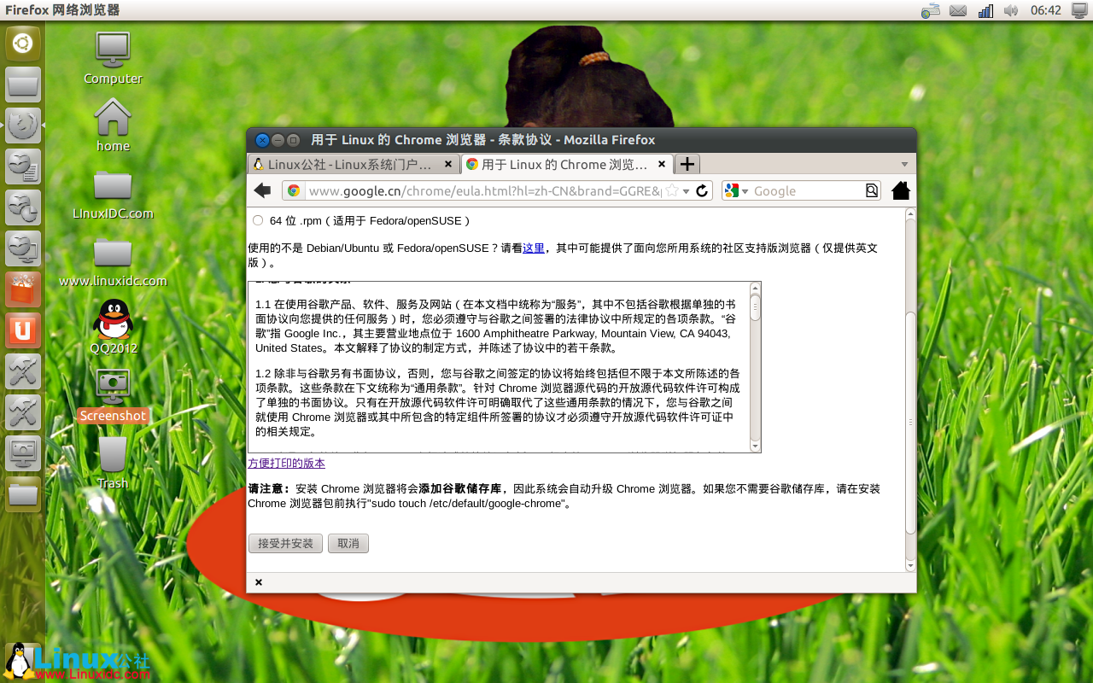Click the terms box scroll down arrow
Viewport: 1093px width, 683px height.
tap(755, 446)
